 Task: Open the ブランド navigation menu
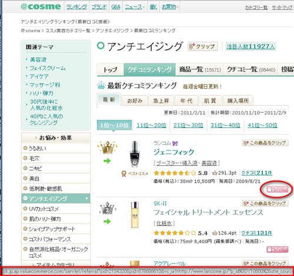[x=99, y=7]
